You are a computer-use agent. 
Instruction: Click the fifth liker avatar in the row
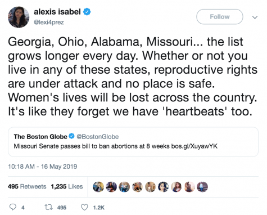(151, 187)
